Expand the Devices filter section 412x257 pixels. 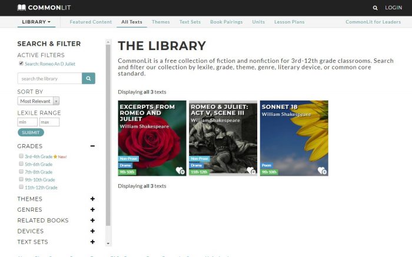[x=92, y=231]
